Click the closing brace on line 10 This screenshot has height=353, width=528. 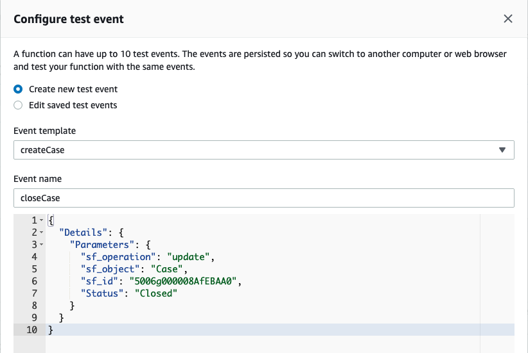click(x=51, y=329)
